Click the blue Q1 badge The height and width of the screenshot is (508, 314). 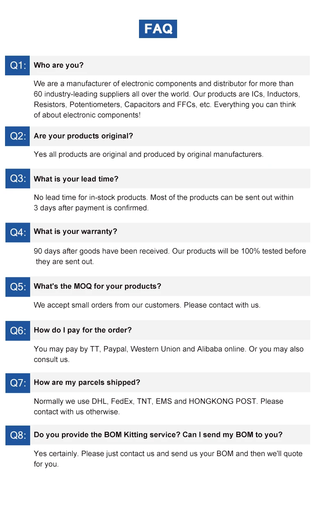(x=18, y=65)
